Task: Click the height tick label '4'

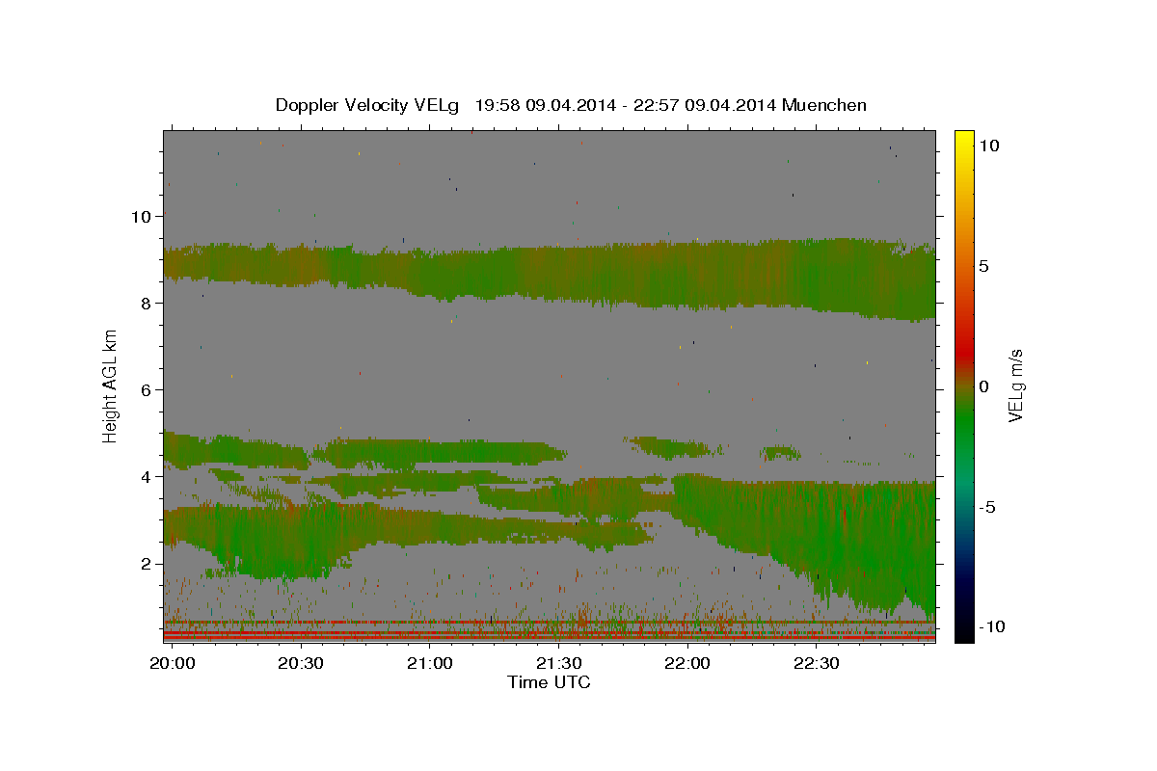Action: (x=145, y=476)
